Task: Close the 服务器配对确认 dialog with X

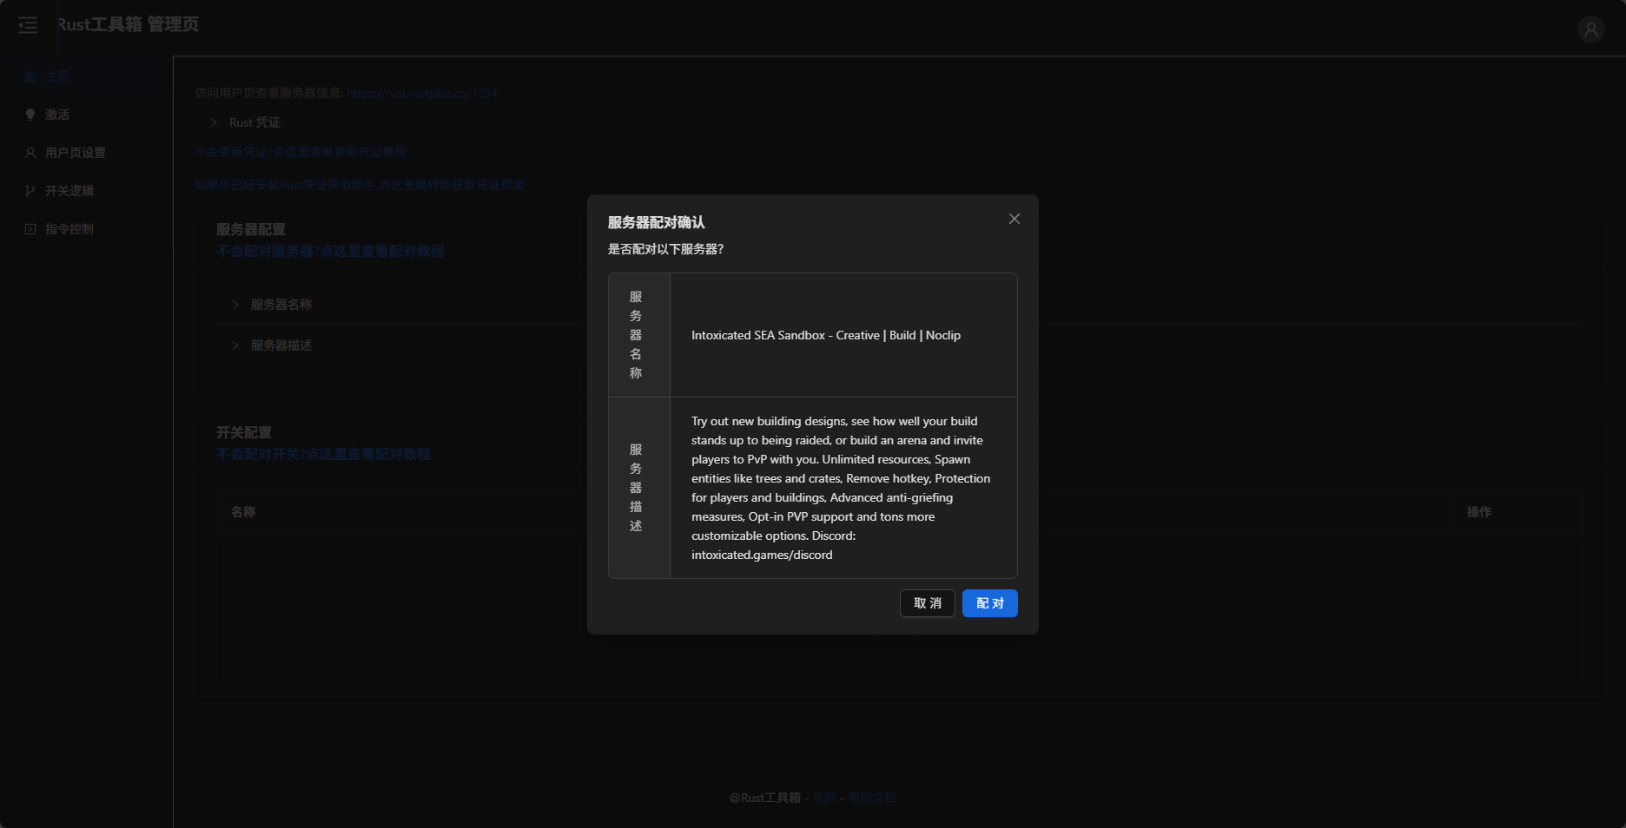Action: tap(1014, 219)
